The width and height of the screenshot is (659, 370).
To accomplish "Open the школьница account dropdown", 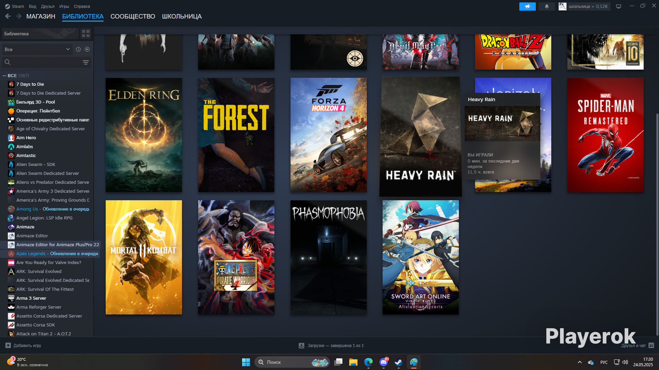I will [x=584, y=6].
